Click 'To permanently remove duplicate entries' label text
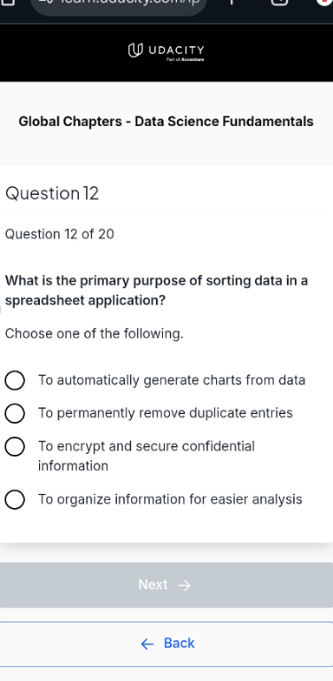 pyautogui.click(x=166, y=413)
